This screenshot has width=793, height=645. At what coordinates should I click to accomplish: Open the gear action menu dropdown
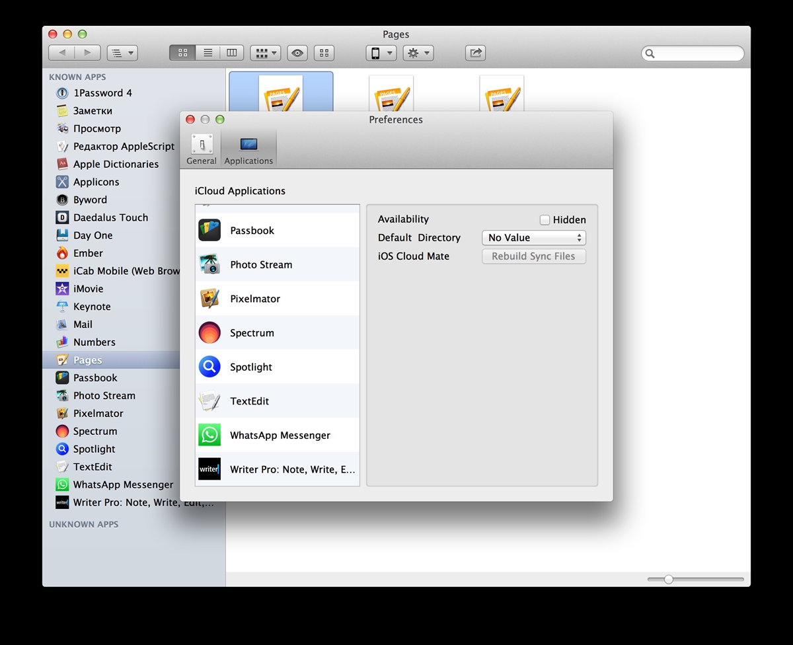(x=418, y=53)
